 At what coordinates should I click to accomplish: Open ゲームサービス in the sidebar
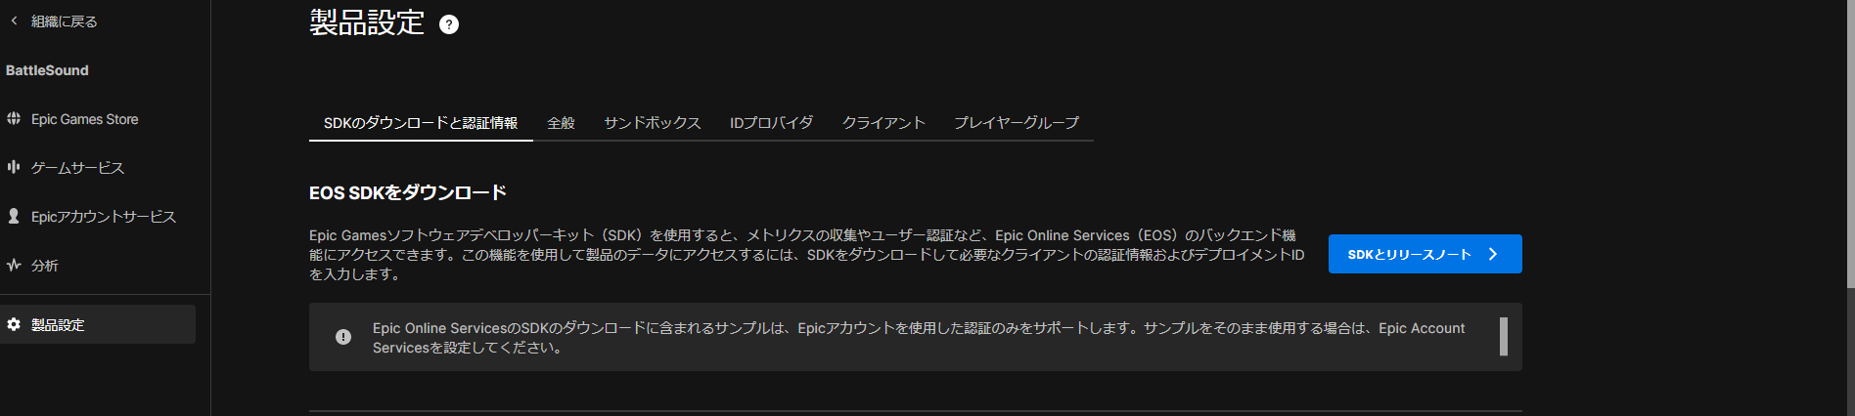tap(77, 168)
